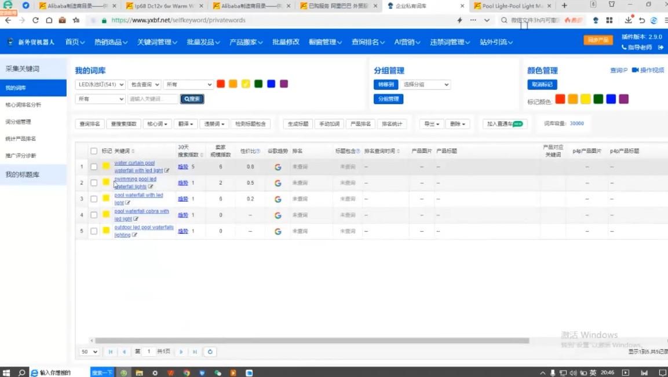Viewport: 668px width, 377px height.
Task: Click edit pencil icon beside 'swimming pool led waterfall lights'
Action: click(151, 187)
